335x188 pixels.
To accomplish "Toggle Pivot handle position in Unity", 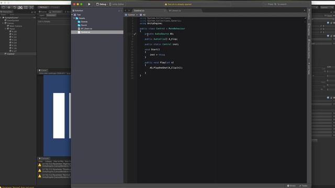I will (x=43, y=7).
